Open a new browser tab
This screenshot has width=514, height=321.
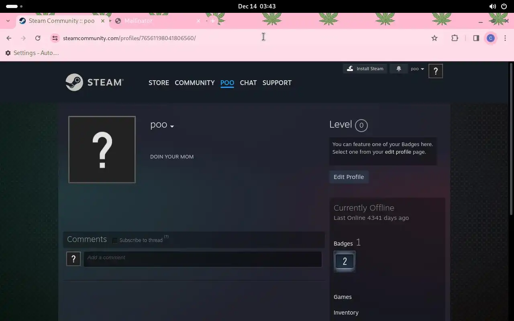[x=213, y=21]
